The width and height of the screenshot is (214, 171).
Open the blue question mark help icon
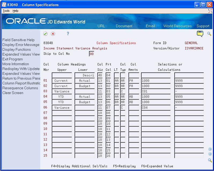point(68,34)
